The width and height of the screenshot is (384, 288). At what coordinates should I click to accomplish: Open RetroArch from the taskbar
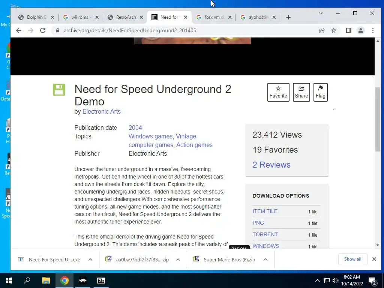point(83,280)
